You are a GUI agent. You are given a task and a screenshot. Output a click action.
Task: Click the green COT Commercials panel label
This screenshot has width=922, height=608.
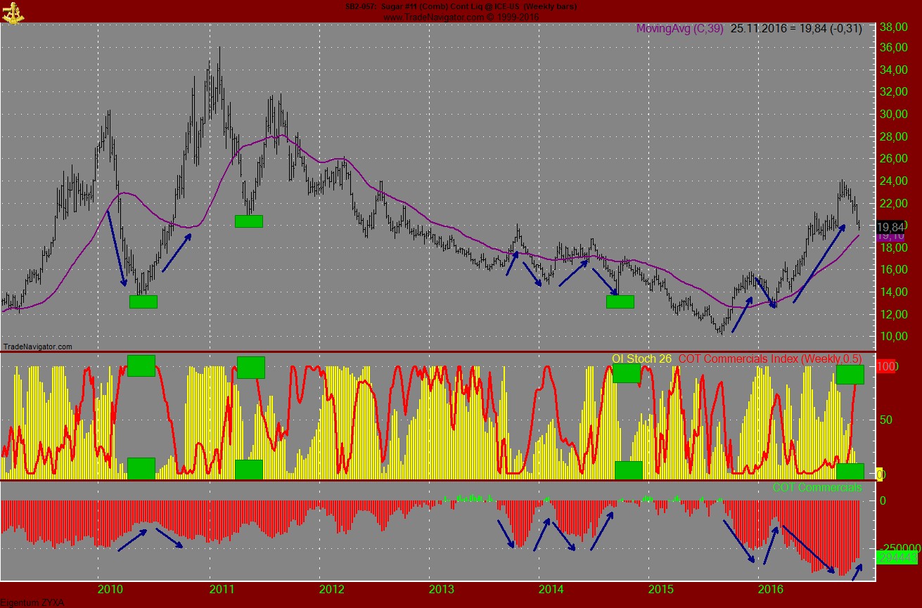pyautogui.click(x=819, y=486)
